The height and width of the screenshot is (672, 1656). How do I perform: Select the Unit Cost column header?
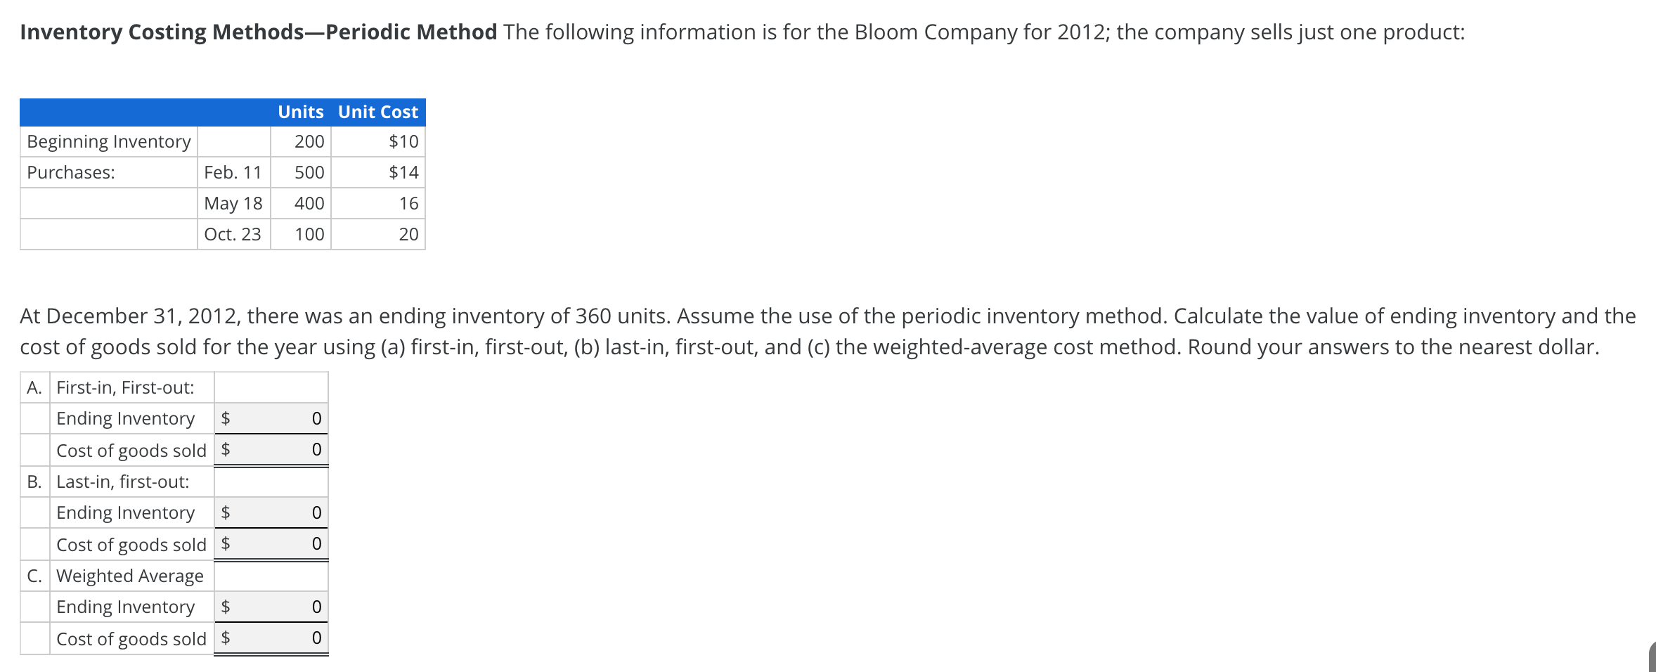click(x=377, y=111)
